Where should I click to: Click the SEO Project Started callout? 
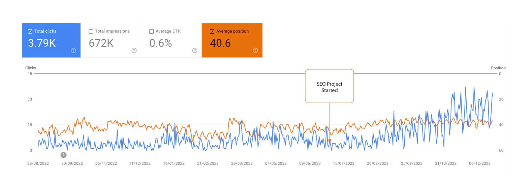[330, 86]
